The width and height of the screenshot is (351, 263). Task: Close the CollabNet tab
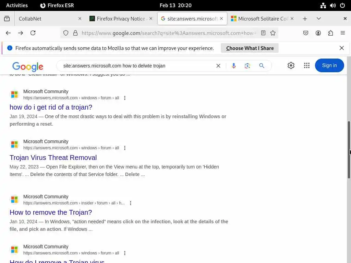[x=80, y=19]
